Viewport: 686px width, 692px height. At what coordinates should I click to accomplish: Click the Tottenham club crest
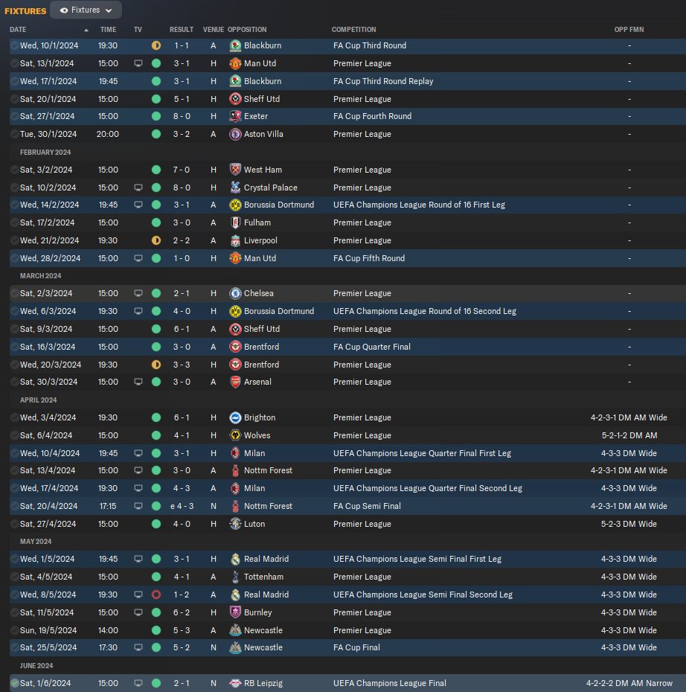(x=236, y=577)
